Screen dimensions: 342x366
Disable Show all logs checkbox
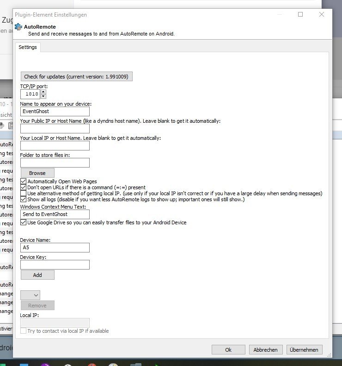click(24, 199)
